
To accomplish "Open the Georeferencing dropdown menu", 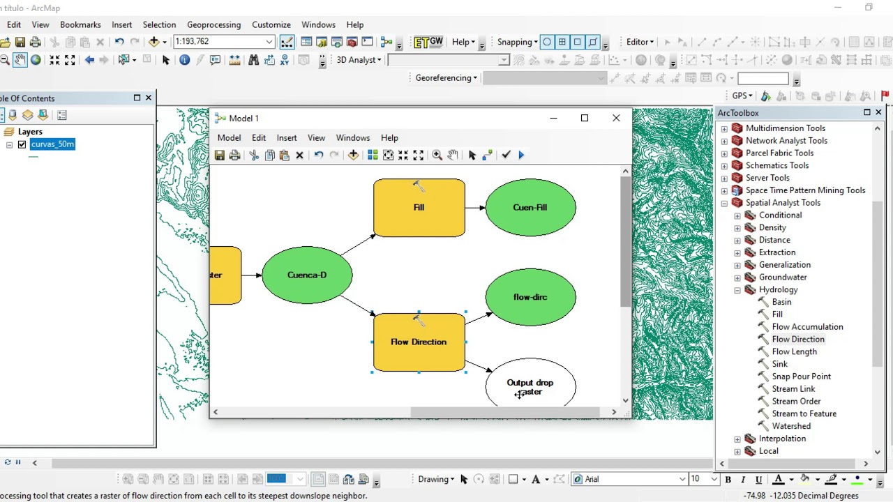I will 446,78.
